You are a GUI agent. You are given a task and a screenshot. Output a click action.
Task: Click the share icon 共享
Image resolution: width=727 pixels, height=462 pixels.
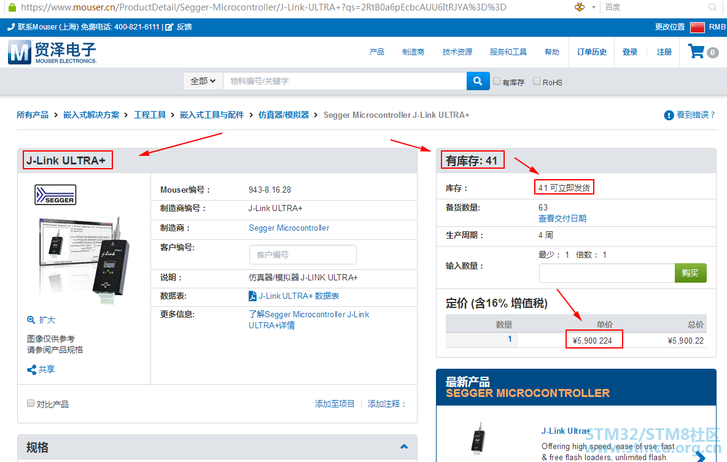(x=31, y=369)
